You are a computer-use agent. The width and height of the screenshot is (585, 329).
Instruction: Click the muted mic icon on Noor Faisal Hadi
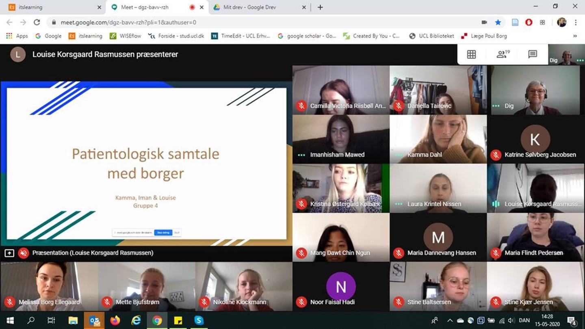tap(301, 302)
